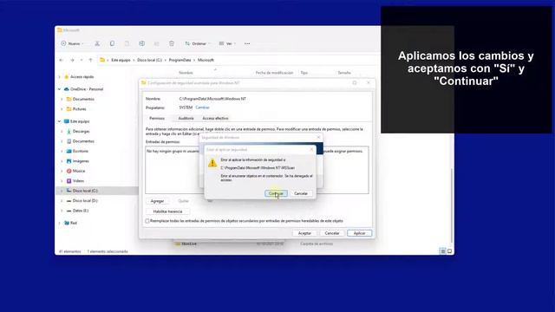Image resolution: width=555 pixels, height=312 pixels.
Task: Open the Ordenar sort dropdown
Action: click(x=197, y=43)
